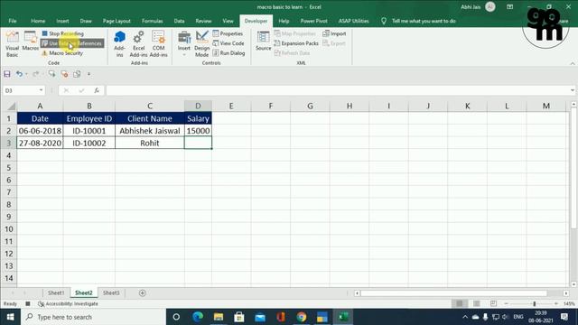The width and height of the screenshot is (578, 325).
Task: Open the Name Box dropdown
Action: [41, 90]
